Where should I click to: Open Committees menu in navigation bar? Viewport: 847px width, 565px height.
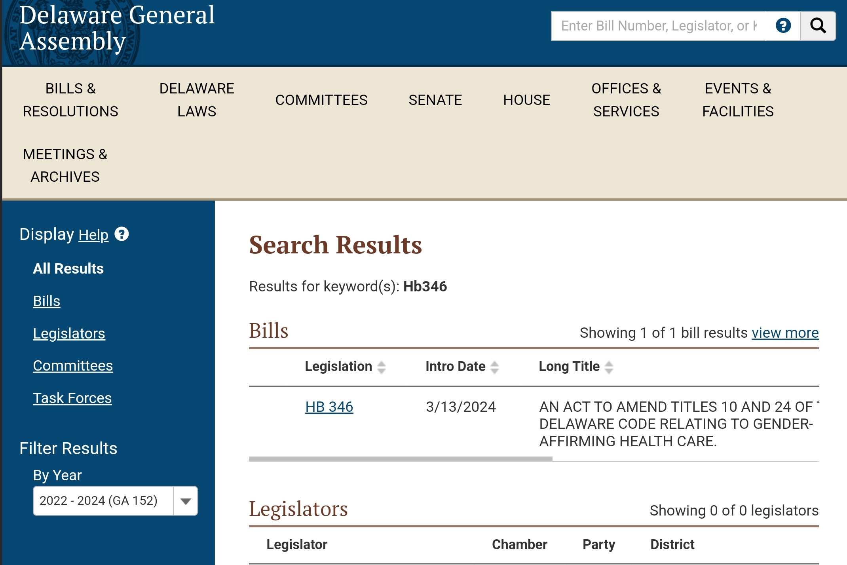(x=321, y=100)
